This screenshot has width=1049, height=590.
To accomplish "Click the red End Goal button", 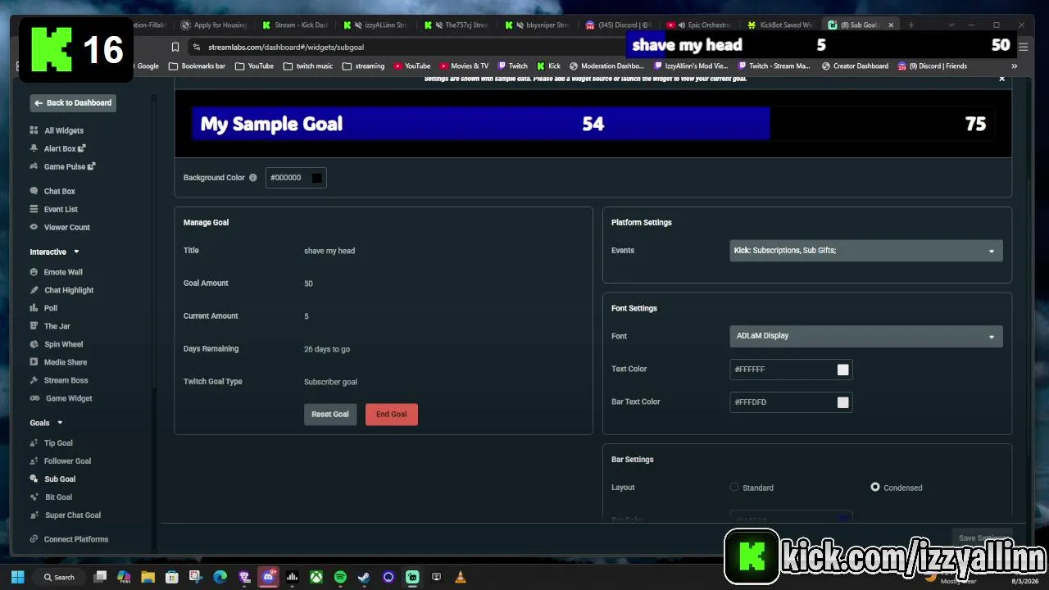I will click(392, 415).
